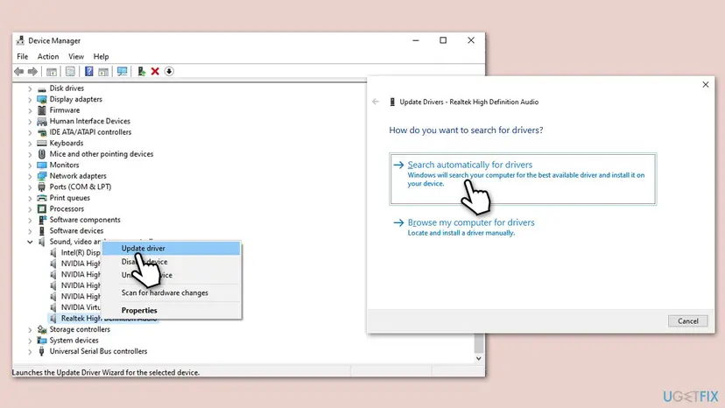This screenshot has width=725, height=408.
Task: Click the down-arrow Disable device toolbar icon
Action: pos(169,71)
